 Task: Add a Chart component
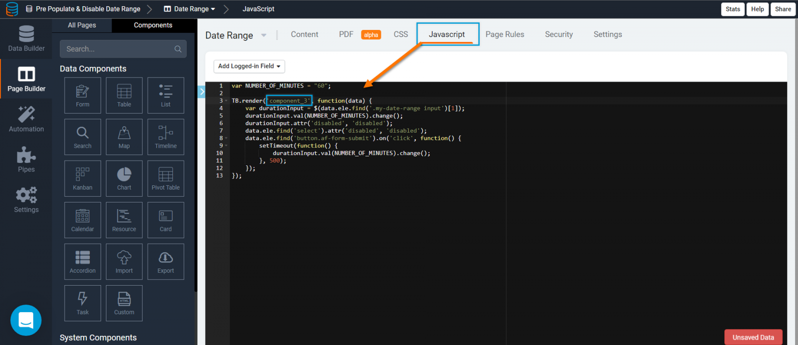(124, 179)
